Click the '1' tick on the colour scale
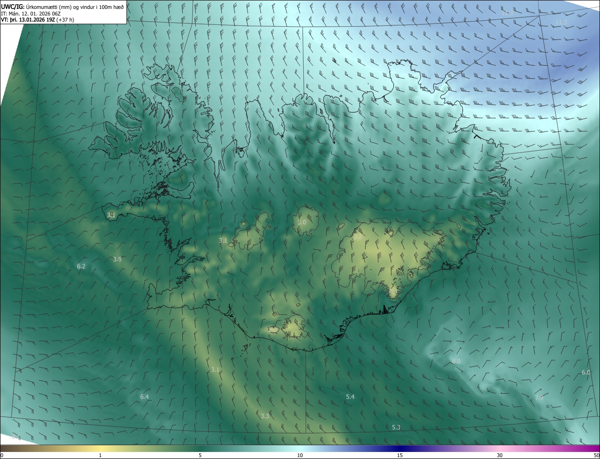The height and width of the screenshot is (459, 600). tap(100, 455)
